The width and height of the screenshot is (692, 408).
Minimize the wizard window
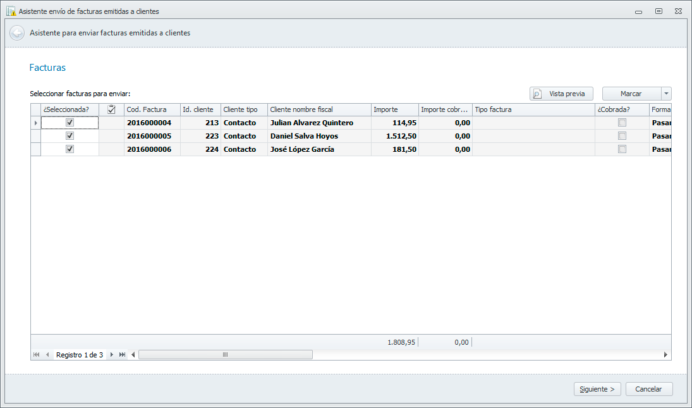(x=639, y=11)
